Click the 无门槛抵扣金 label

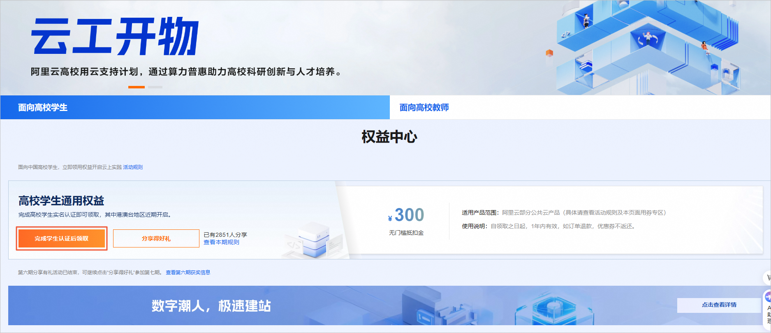click(x=406, y=233)
